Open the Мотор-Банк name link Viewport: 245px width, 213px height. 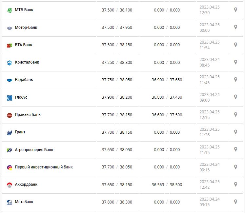coord(26,28)
